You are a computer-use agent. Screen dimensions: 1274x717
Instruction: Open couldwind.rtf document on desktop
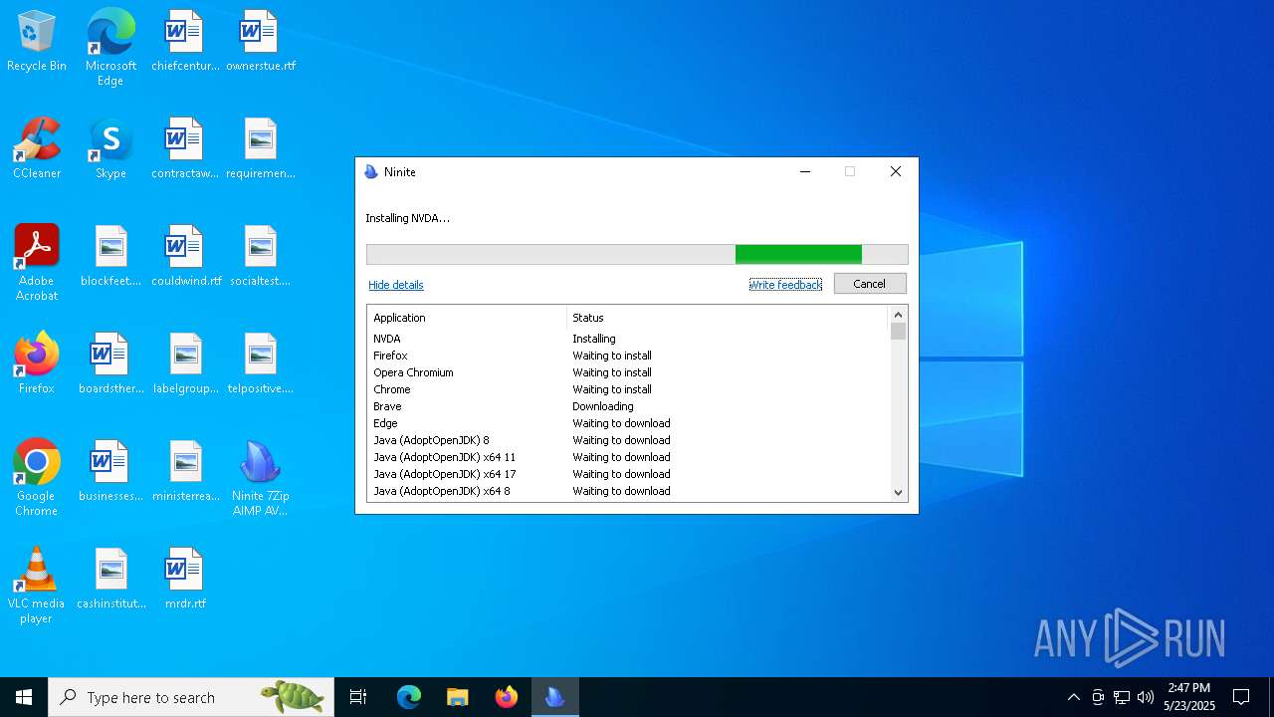coord(185,256)
